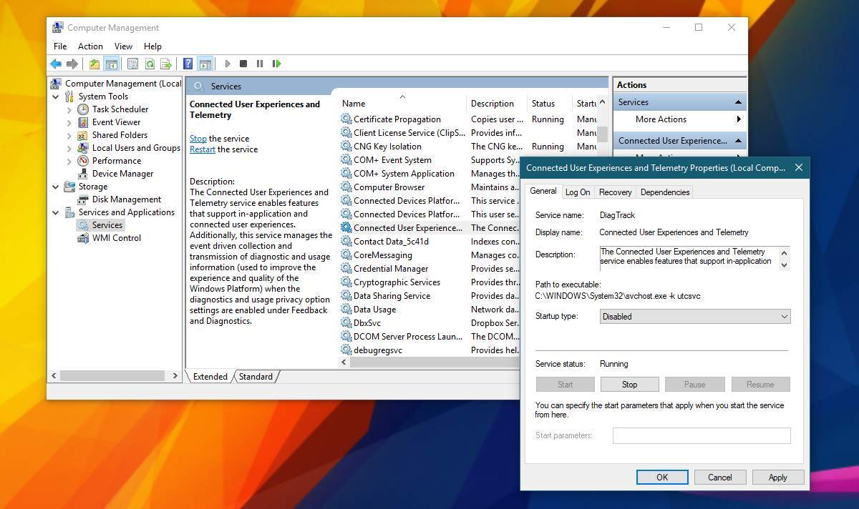Expand the Event Viewer tree node
Viewport: 859px width, 509px height.
[x=69, y=122]
